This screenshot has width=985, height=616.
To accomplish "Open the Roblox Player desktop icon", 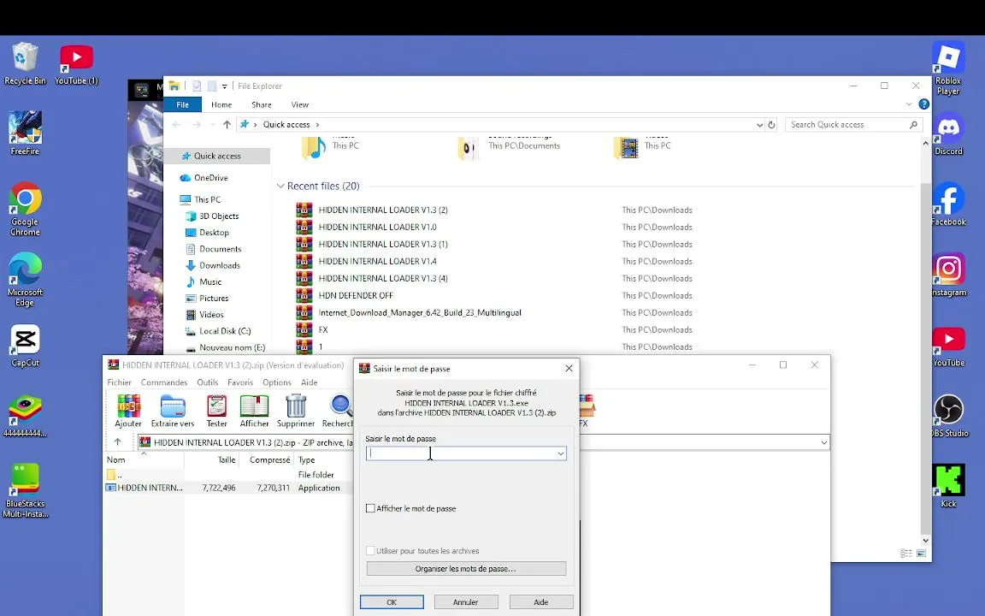I will click(948, 68).
